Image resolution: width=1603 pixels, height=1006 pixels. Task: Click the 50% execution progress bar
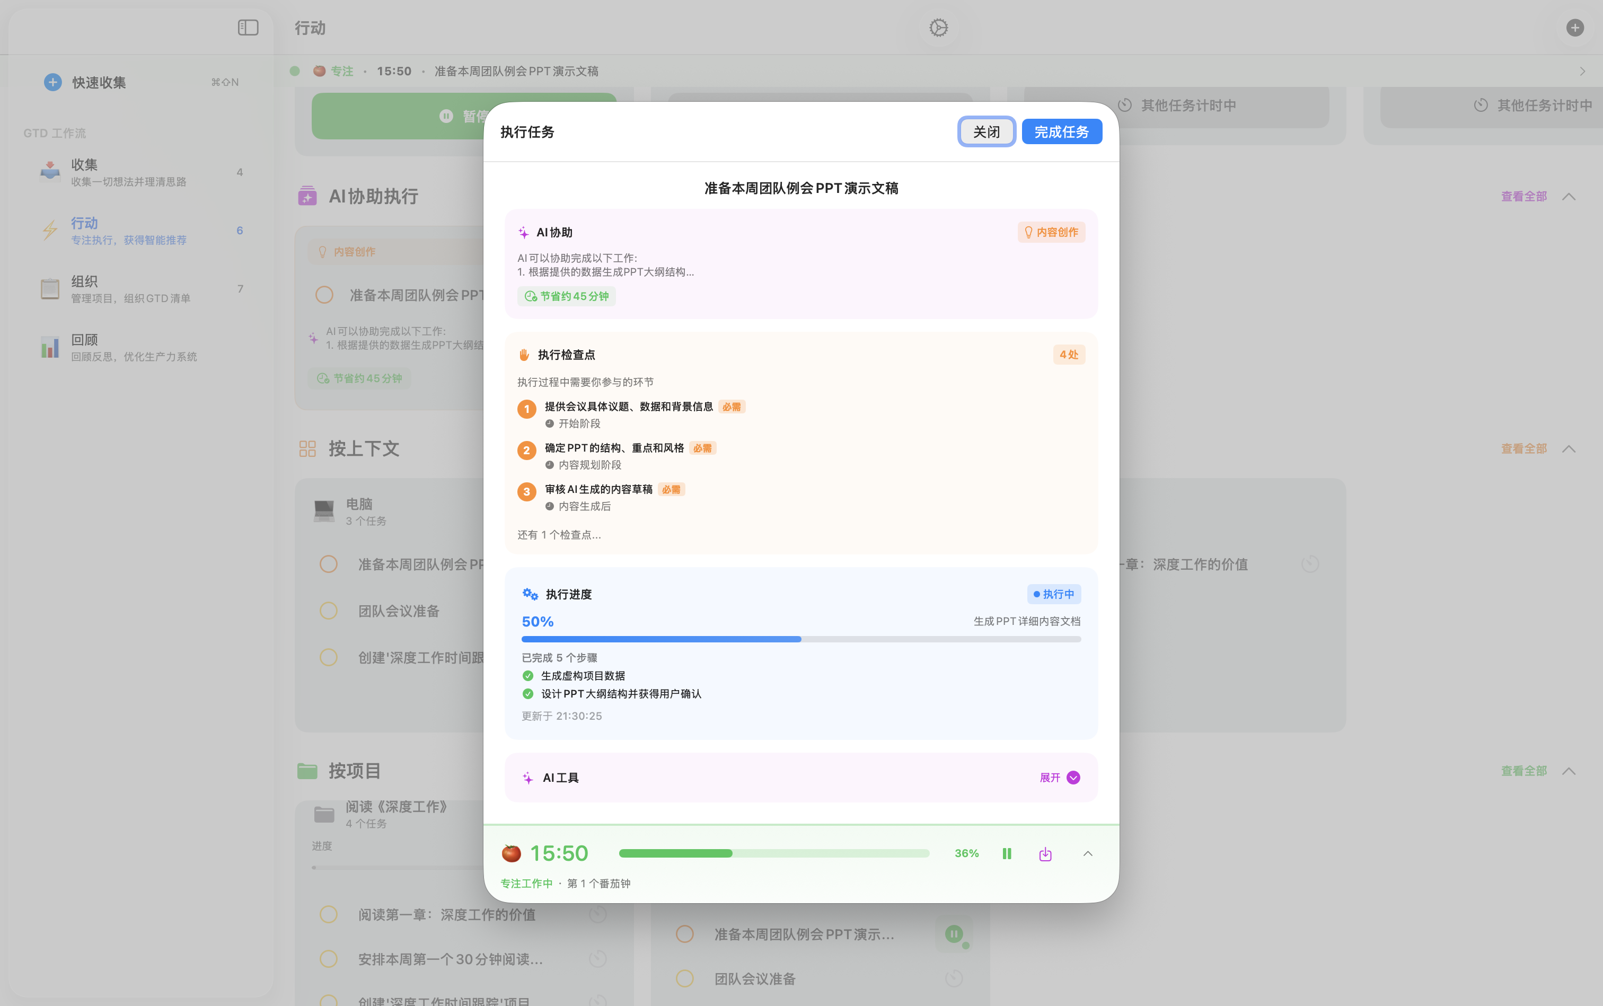click(x=800, y=639)
